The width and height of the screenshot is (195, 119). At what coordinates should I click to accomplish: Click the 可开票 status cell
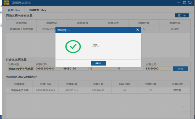click(x=177, y=90)
